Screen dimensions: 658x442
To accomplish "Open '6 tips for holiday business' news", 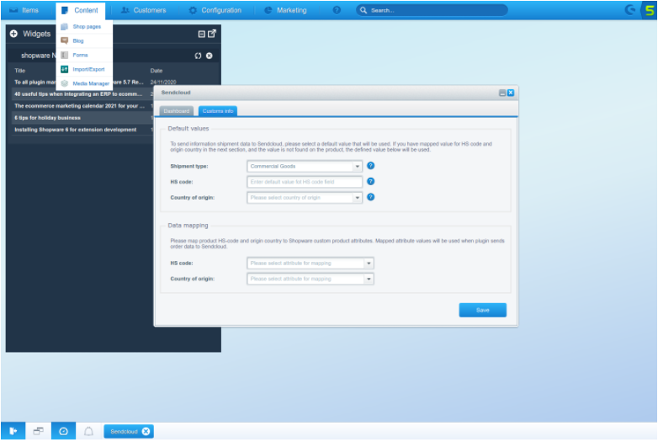I will click(x=47, y=118).
